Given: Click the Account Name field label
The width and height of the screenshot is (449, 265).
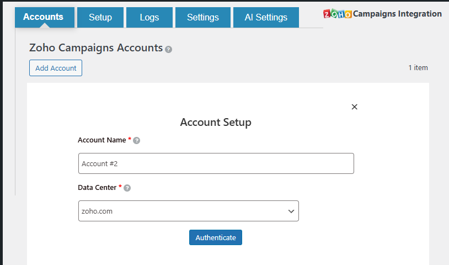Looking at the screenshot, I should click(102, 140).
